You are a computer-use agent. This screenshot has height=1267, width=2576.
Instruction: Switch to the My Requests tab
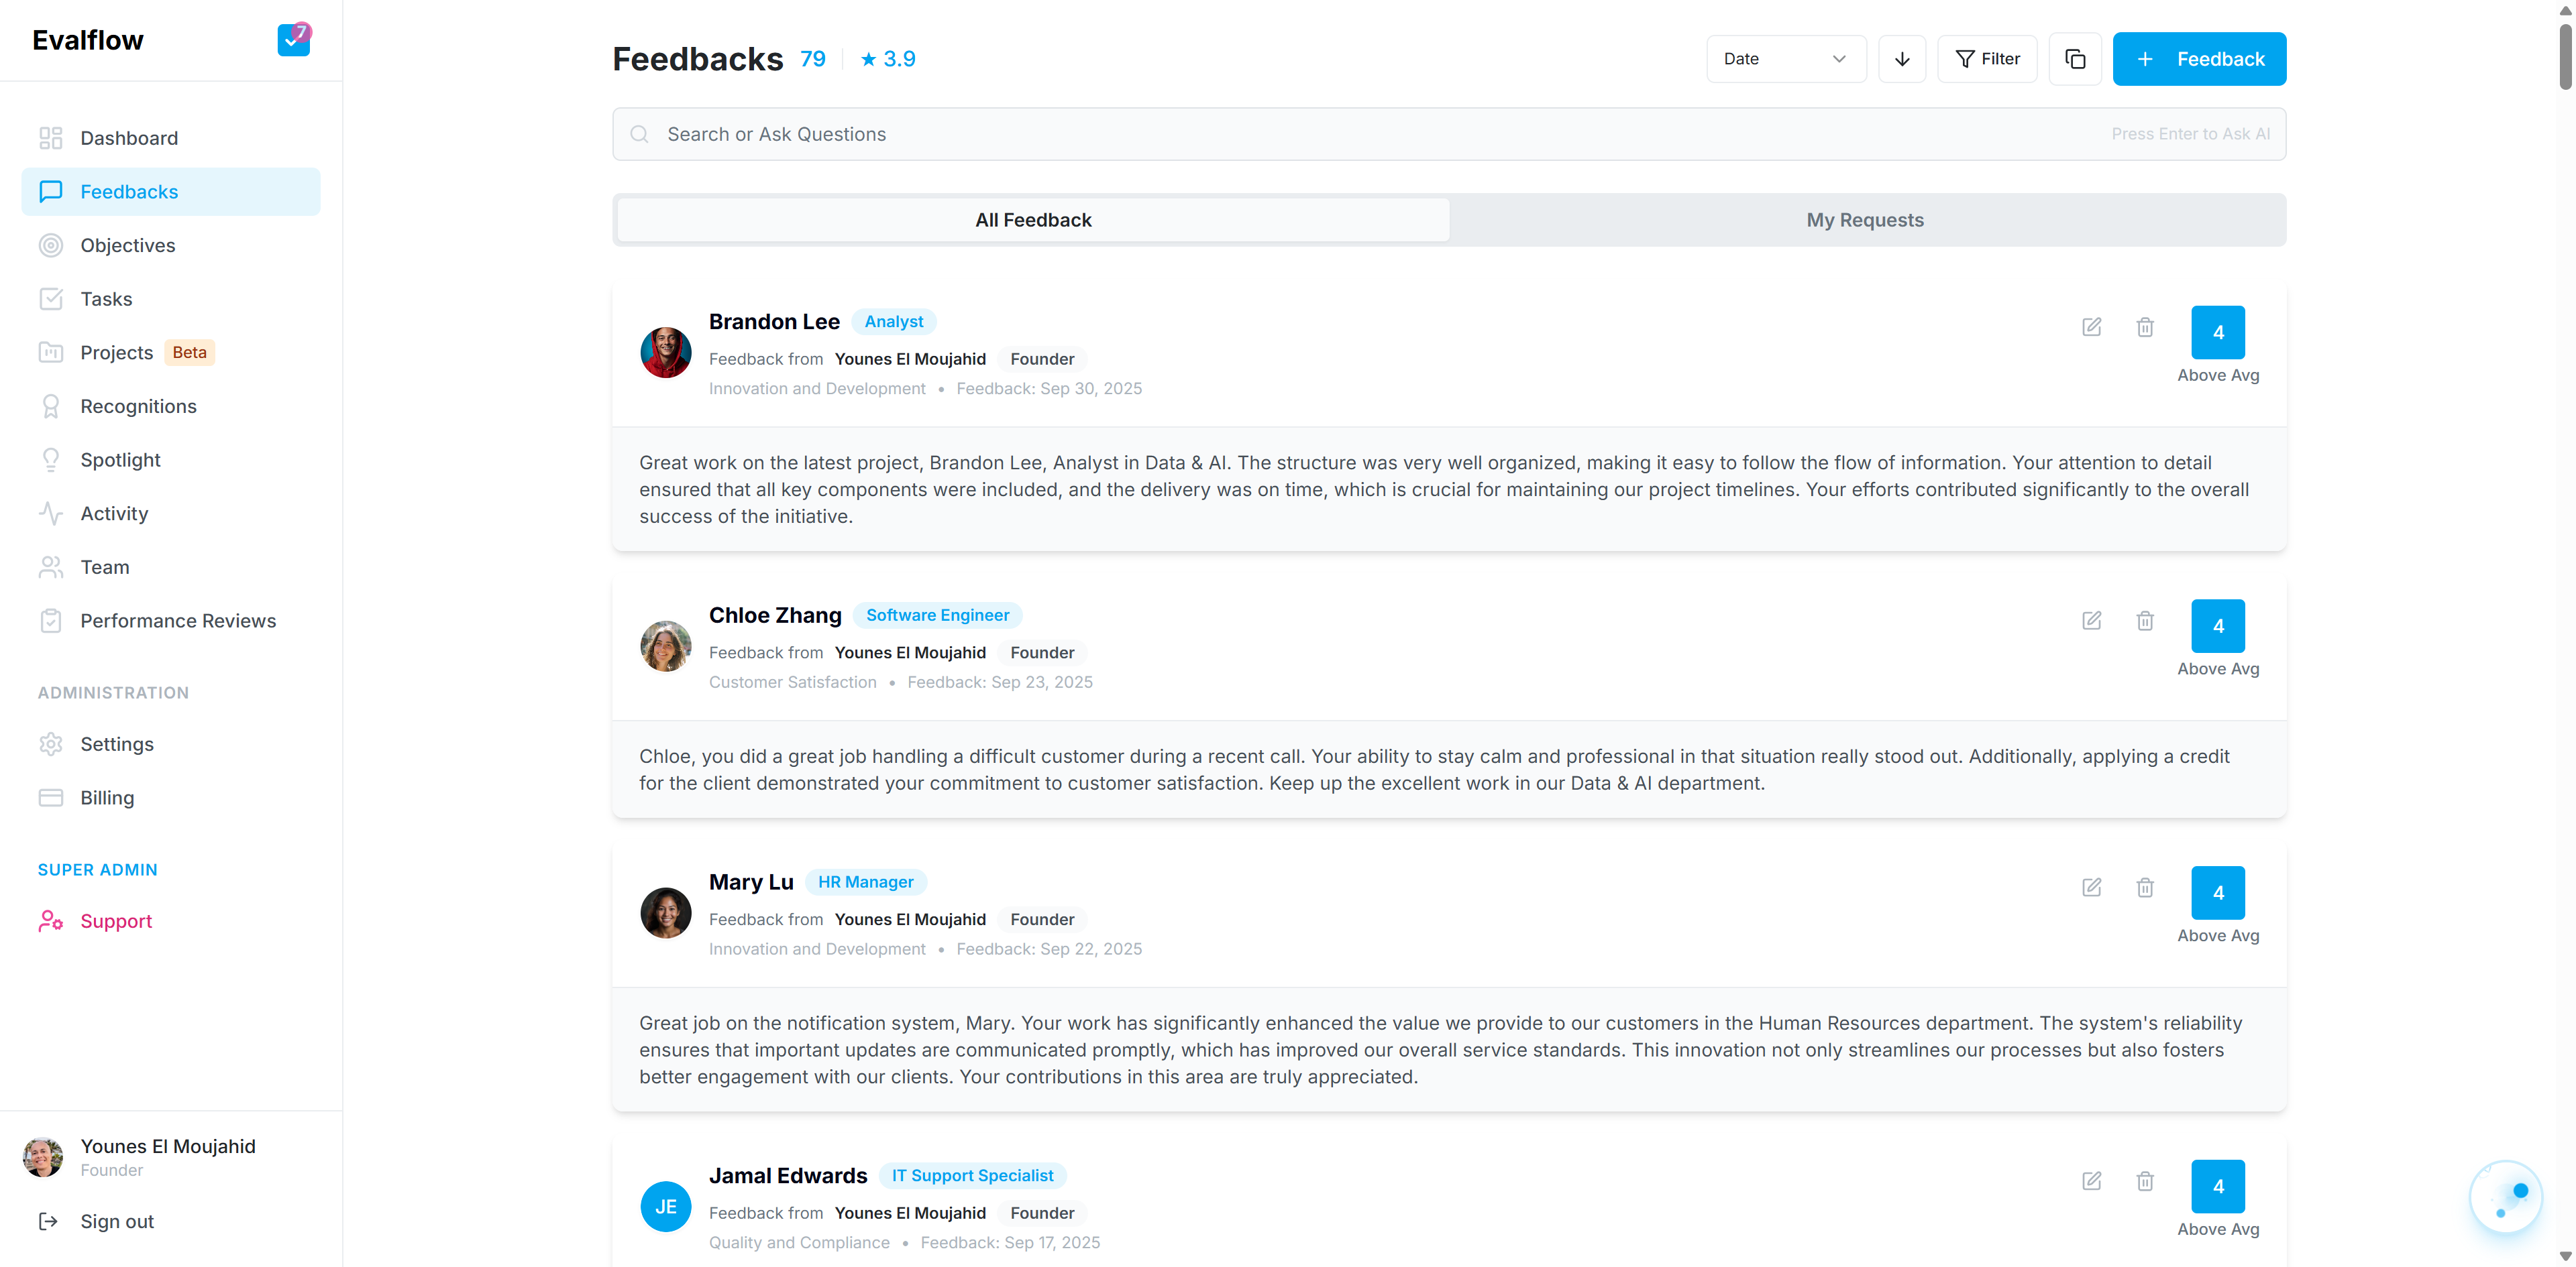[x=1865, y=220]
